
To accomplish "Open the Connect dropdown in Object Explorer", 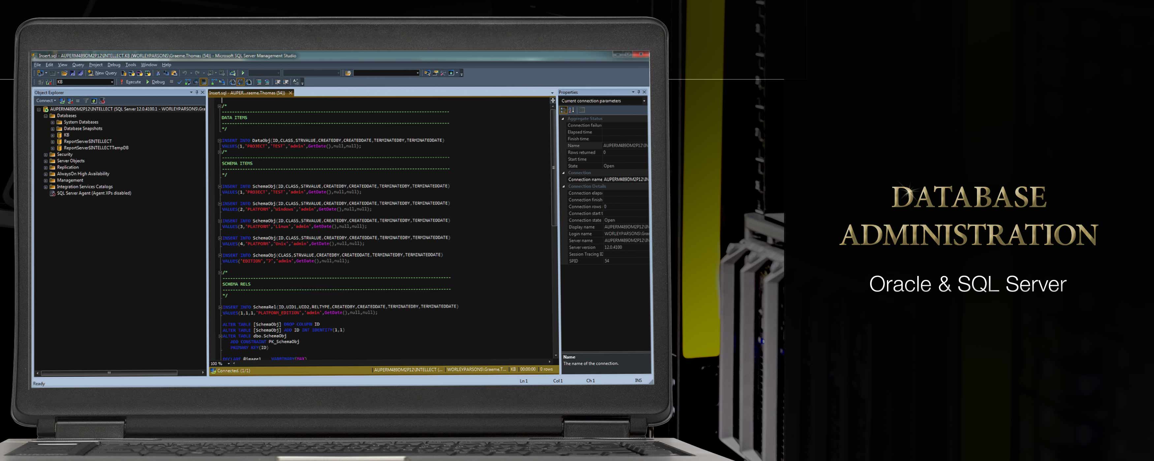I will 46,101.
